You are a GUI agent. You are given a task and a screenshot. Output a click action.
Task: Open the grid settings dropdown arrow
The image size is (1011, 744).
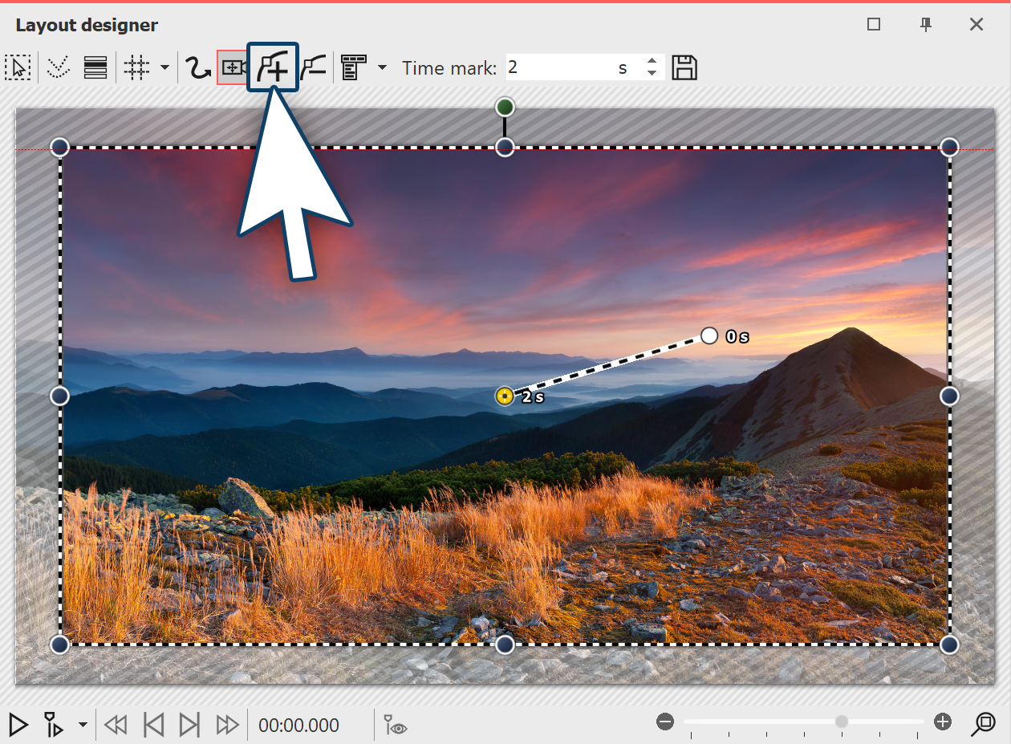tap(164, 67)
